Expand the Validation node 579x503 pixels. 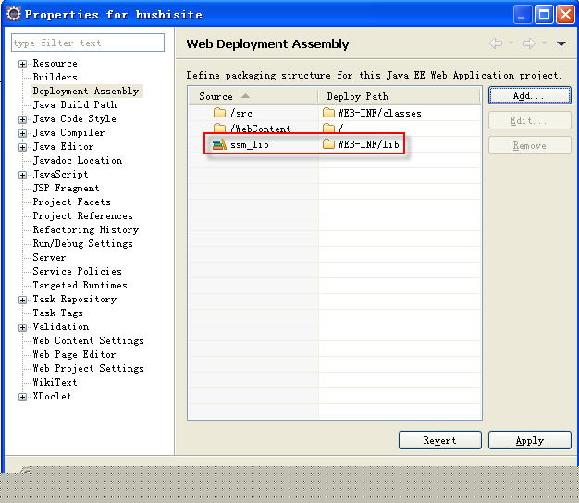pos(22,327)
